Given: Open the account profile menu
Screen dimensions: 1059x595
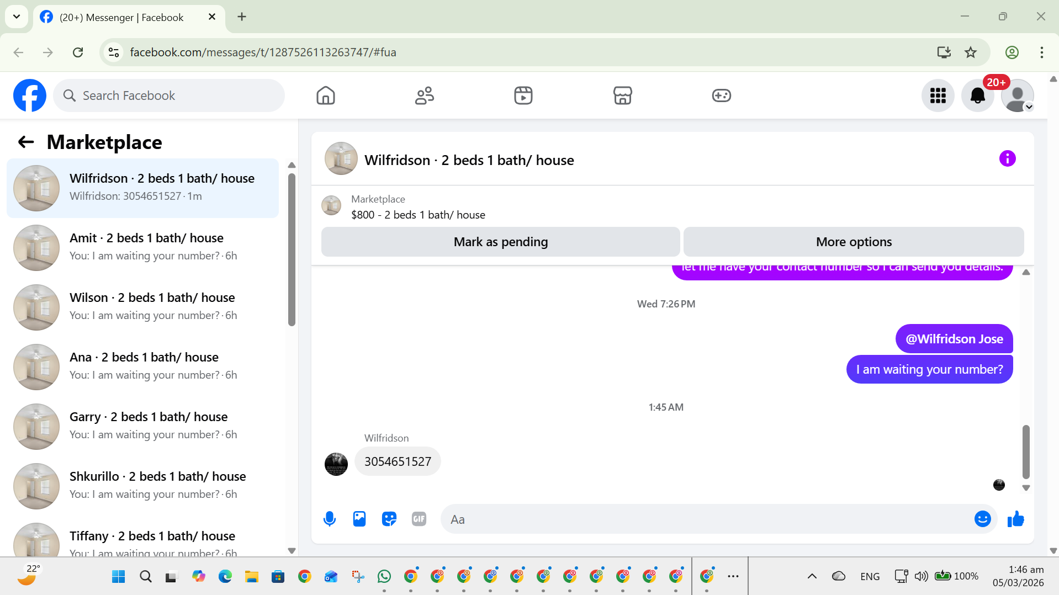Looking at the screenshot, I should [1018, 95].
